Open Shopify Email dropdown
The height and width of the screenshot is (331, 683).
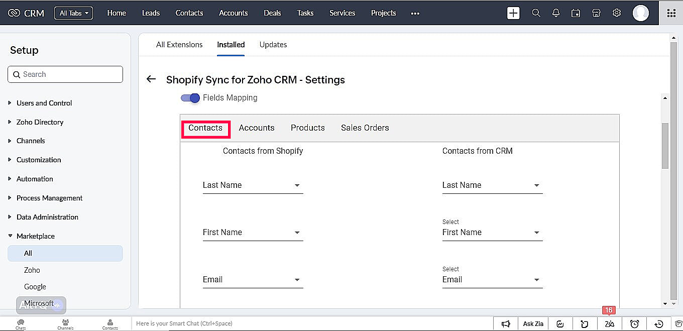pos(253,280)
